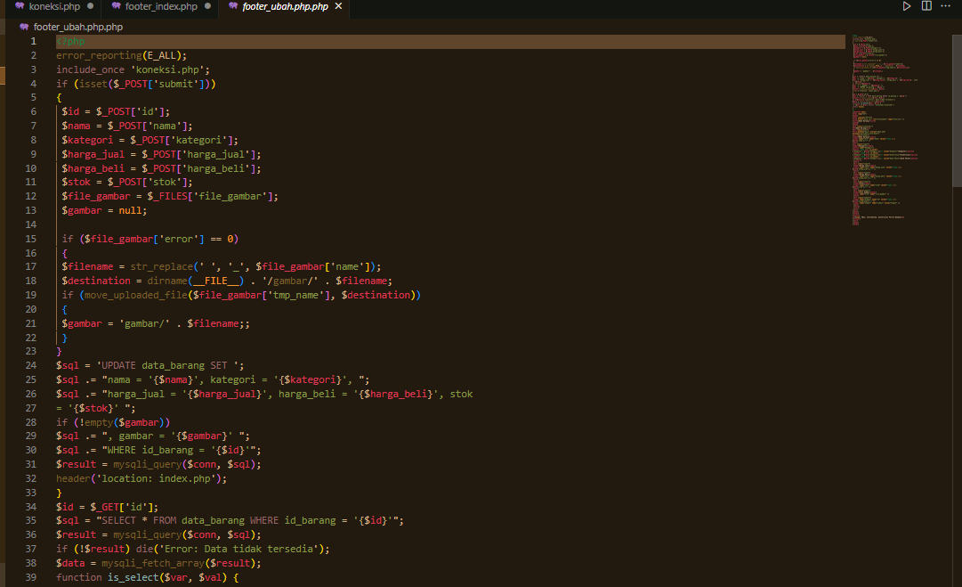This screenshot has width=962, height=587.
Task: Switch to the footer_index.php tab
Action: [x=161, y=6]
